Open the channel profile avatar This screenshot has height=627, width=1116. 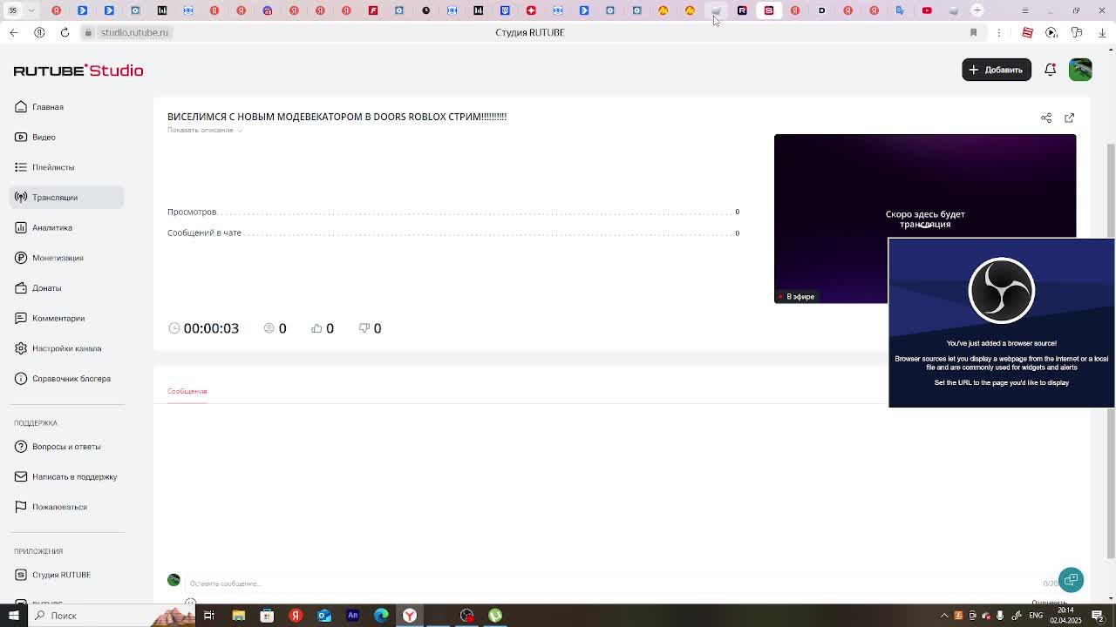pos(1080,70)
